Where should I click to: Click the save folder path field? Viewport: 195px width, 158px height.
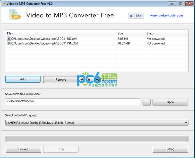click(x=73, y=102)
